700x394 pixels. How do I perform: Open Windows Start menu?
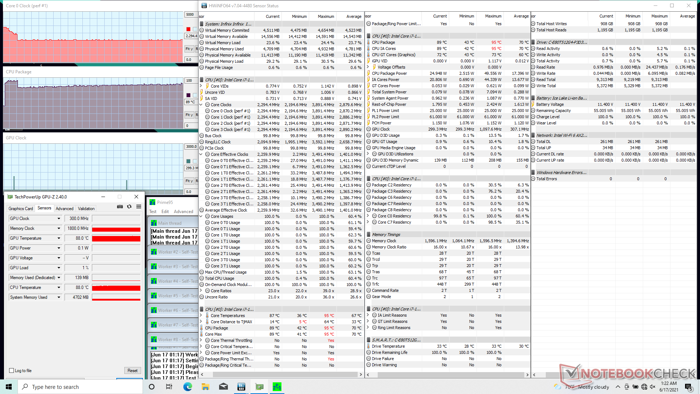click(9, 387)
